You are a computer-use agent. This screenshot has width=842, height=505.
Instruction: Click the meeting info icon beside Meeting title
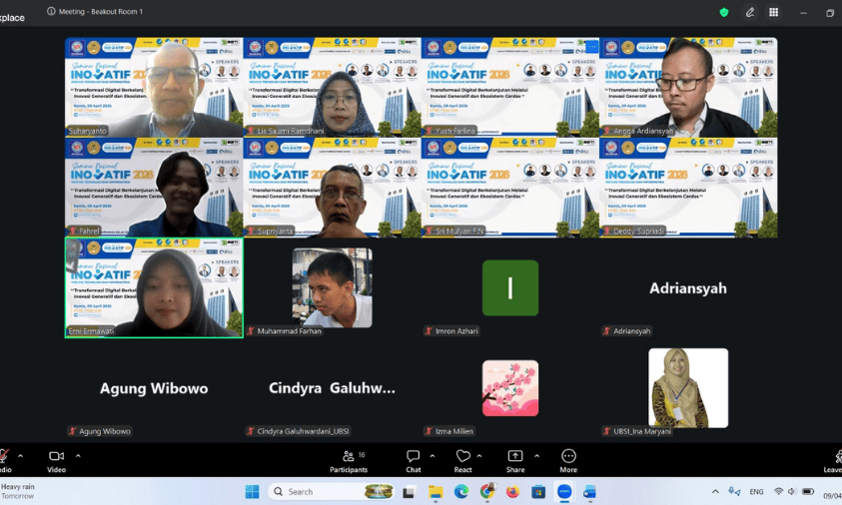(51, 12)
